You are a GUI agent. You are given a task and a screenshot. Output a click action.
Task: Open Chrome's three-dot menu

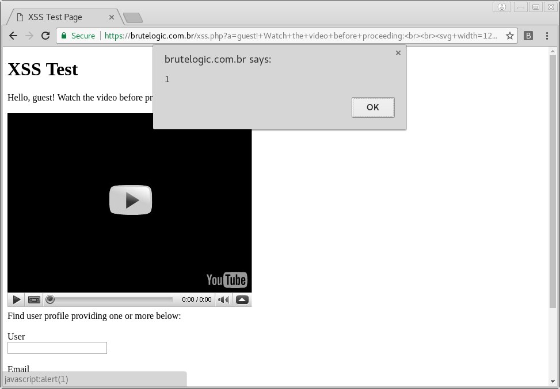547,36
